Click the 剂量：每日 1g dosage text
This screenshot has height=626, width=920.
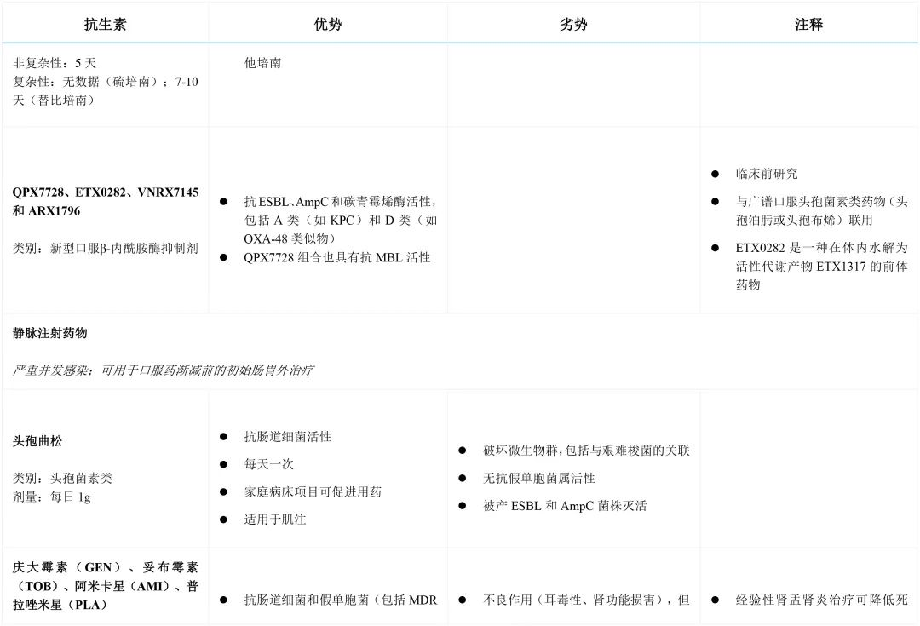(52, 497)
